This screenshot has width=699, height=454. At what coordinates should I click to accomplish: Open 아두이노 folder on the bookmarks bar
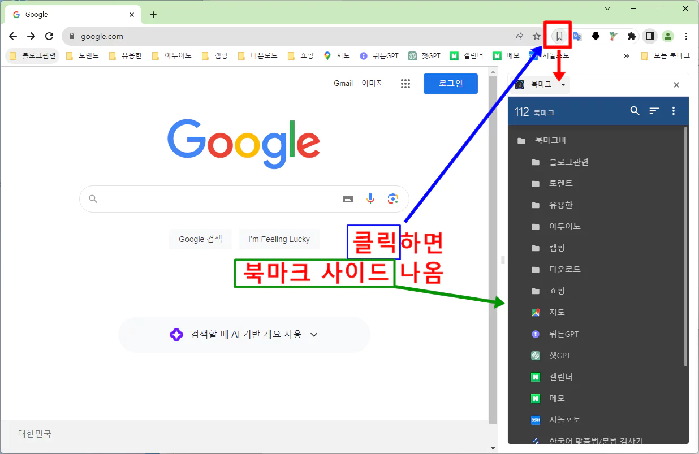172,56
